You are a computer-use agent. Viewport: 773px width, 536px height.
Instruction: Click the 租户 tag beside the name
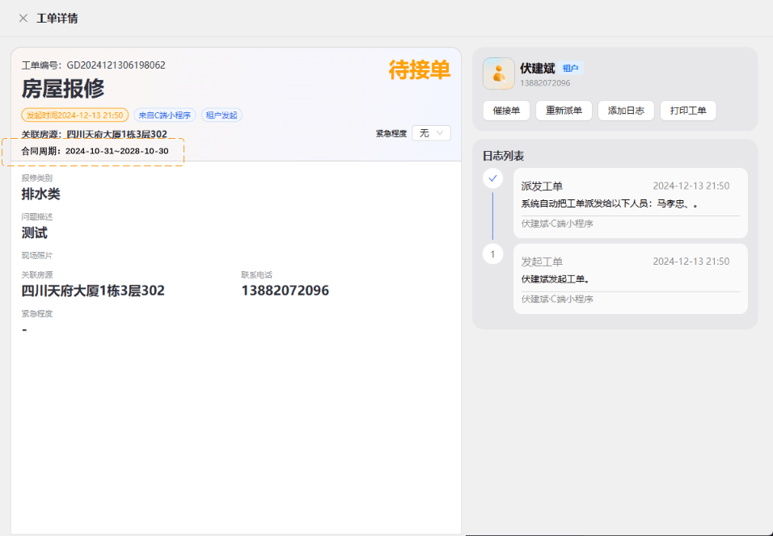tap(571, 68)
